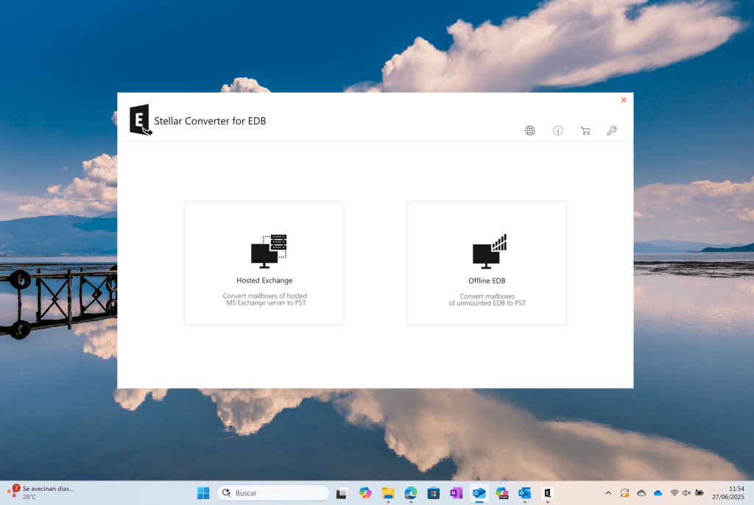Open Task View from the taskbar
This screenshot has width=754, height=505.
(342, 493)
